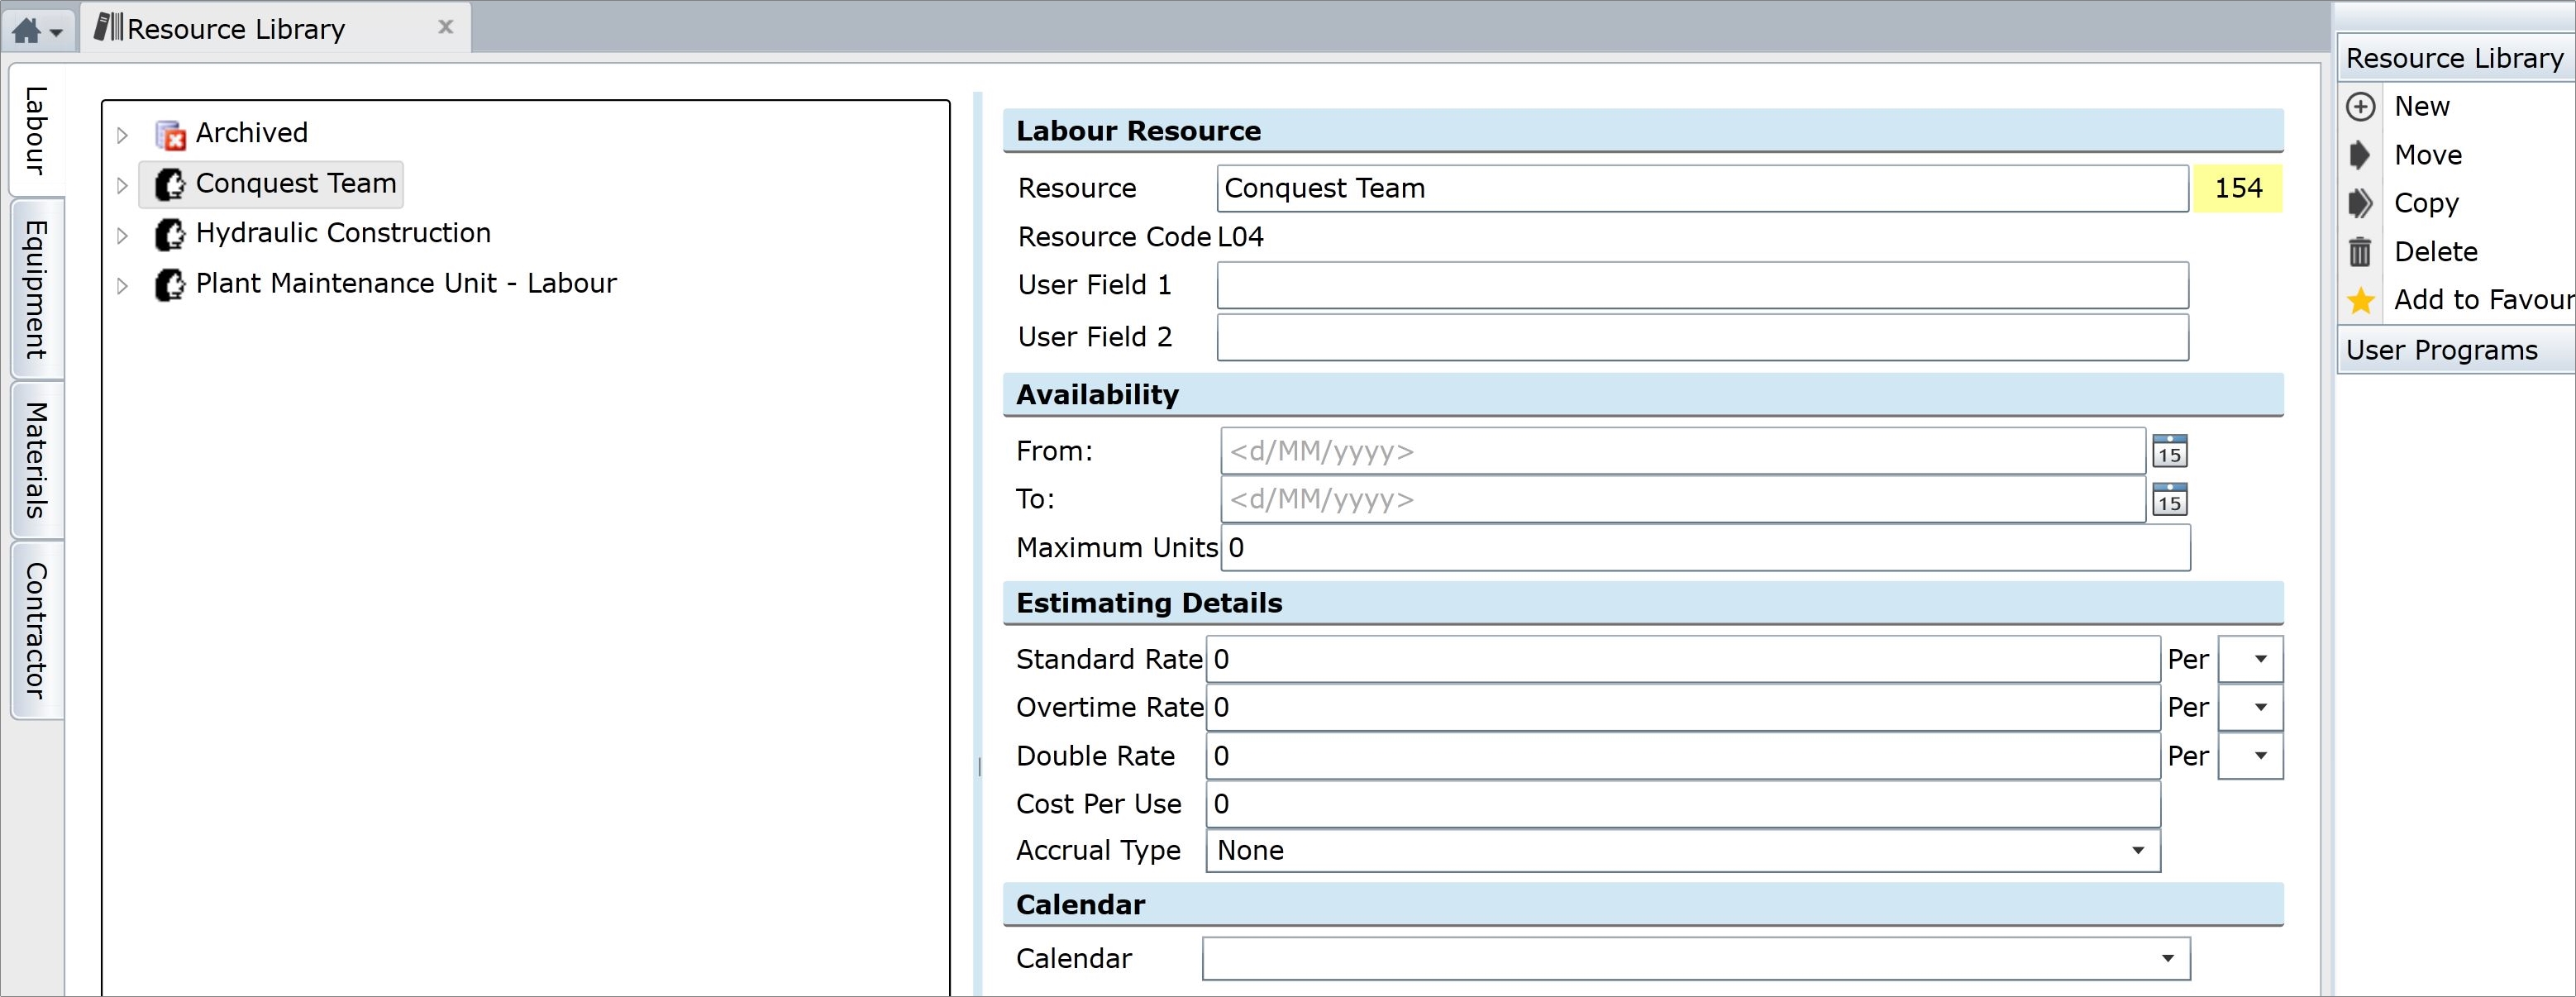Switch to the Labour tab

(36, 130)
